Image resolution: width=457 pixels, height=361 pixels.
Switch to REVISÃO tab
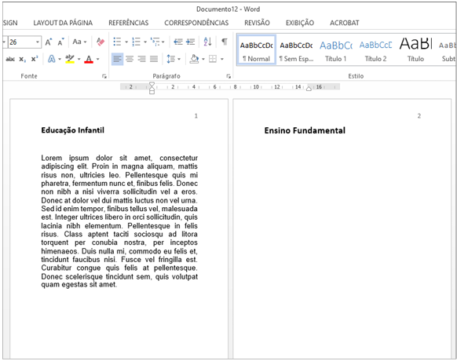(257, 23)
